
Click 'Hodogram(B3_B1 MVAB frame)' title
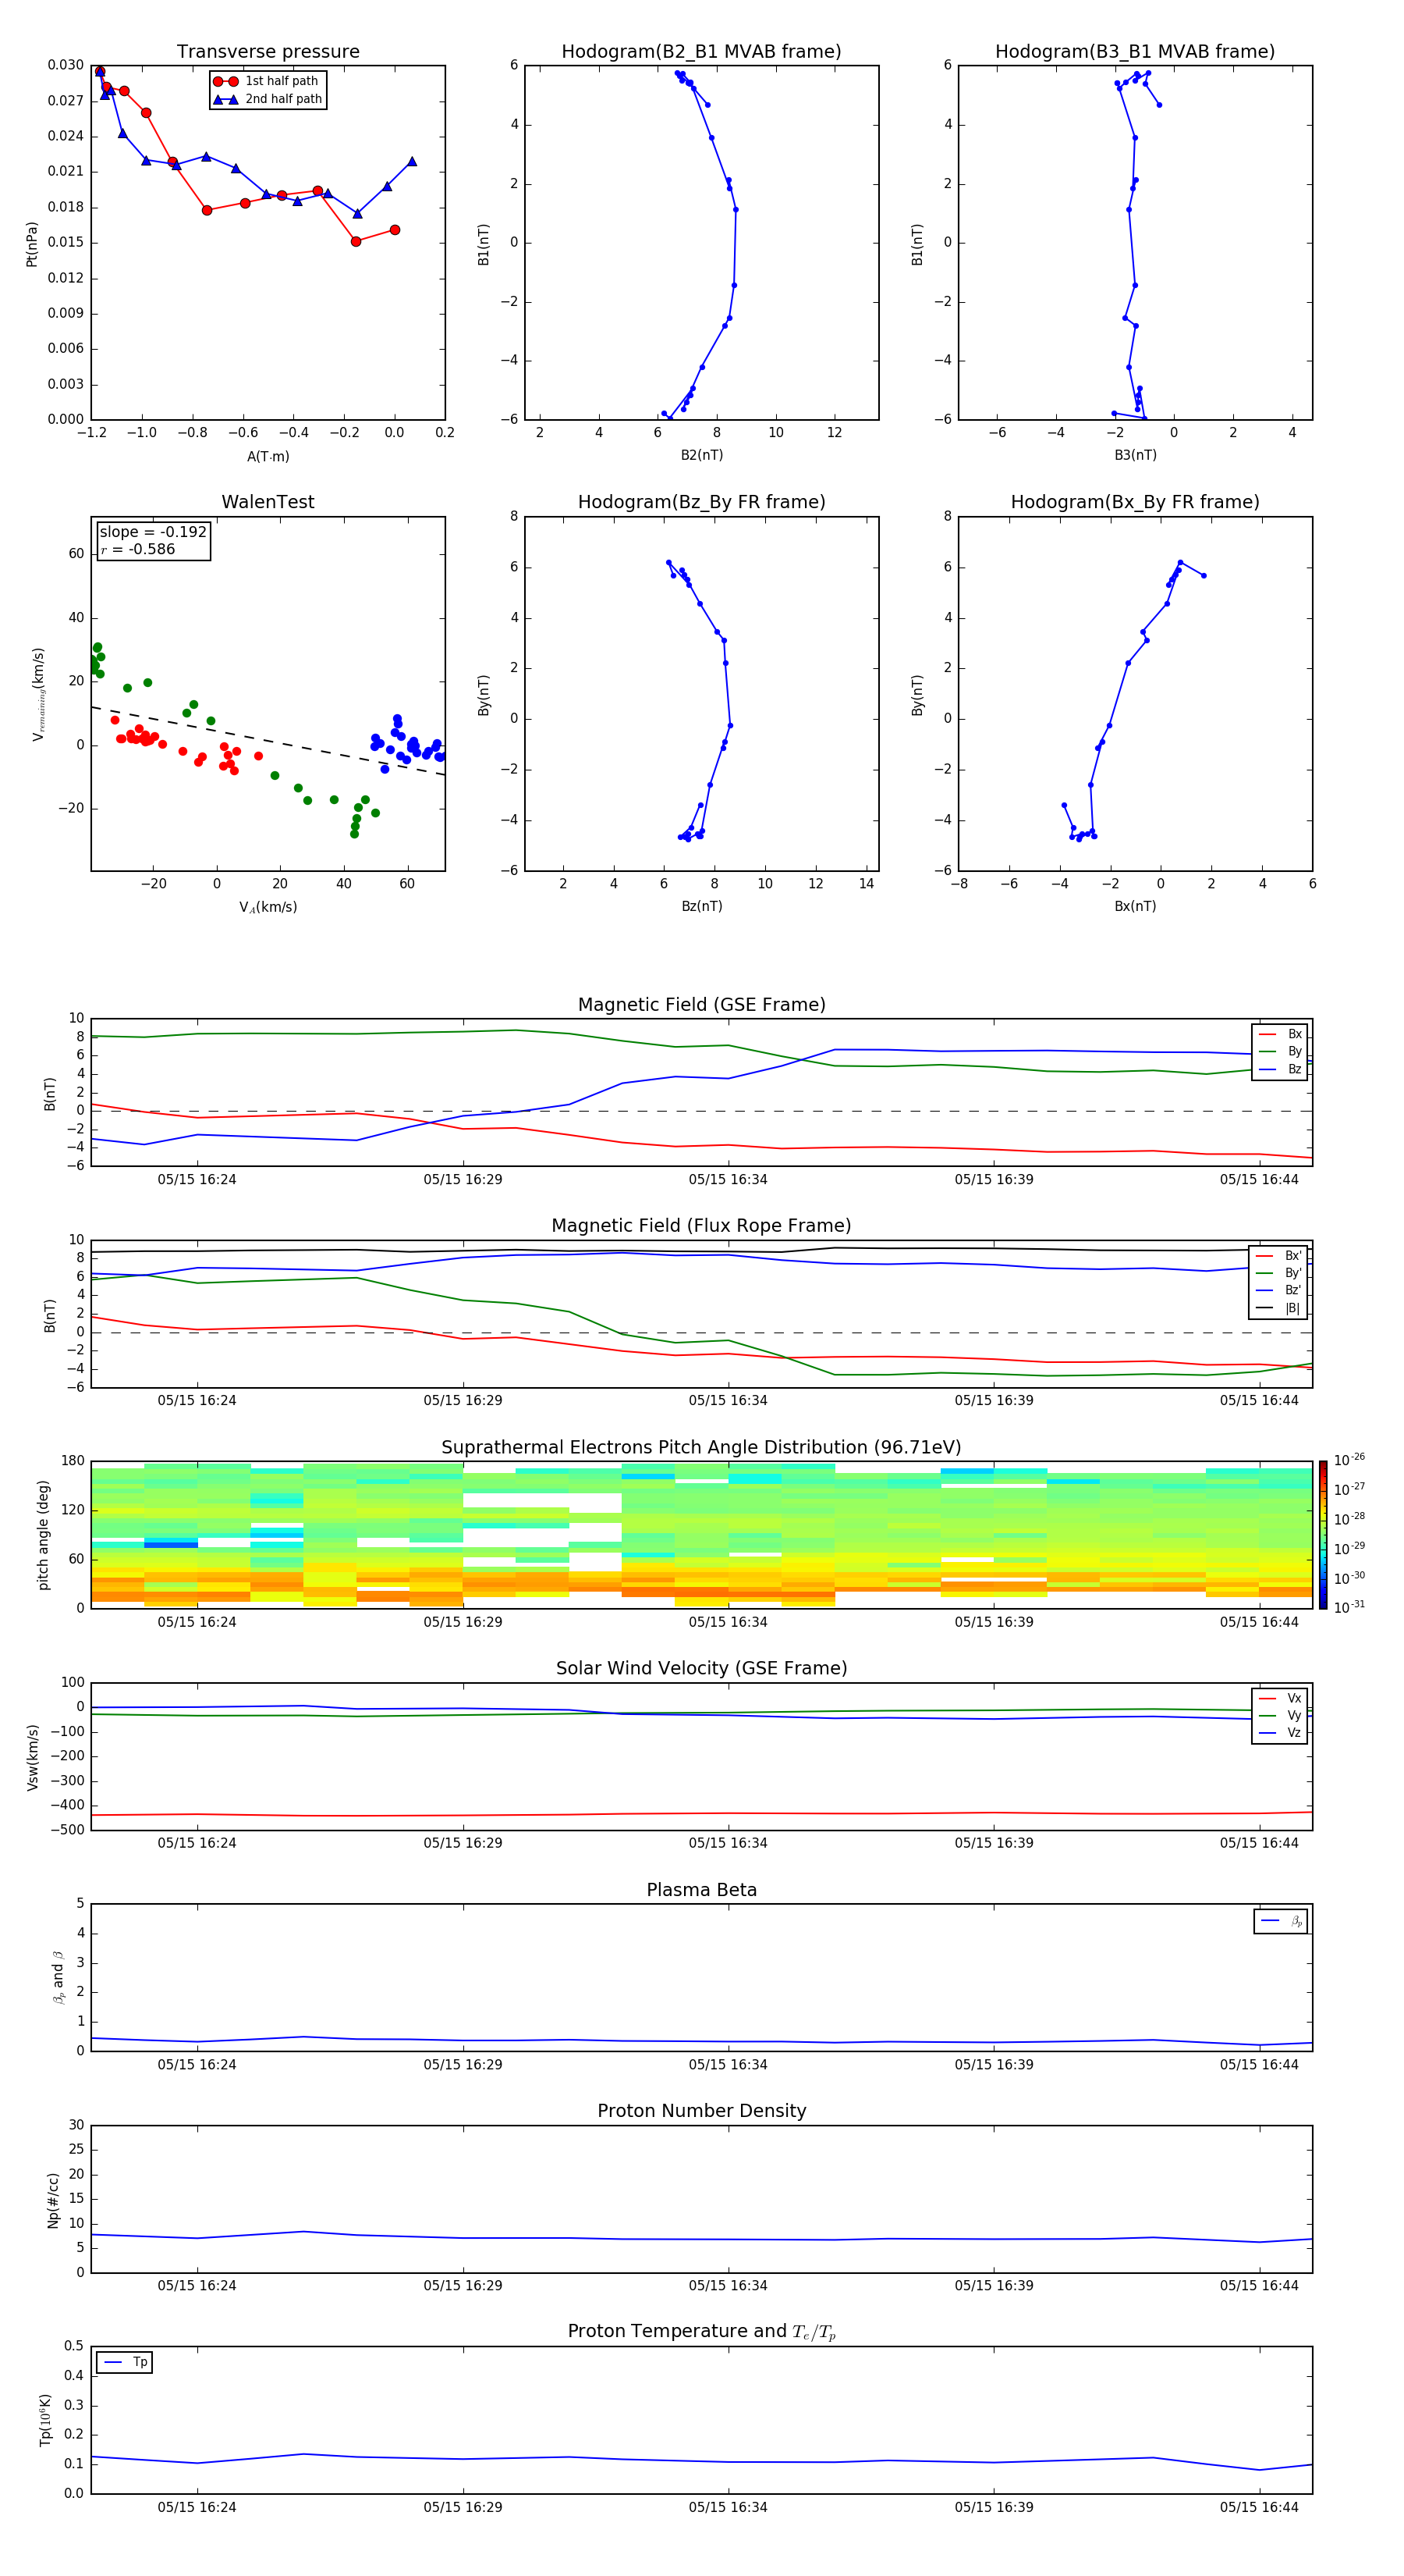point(1135,52)
